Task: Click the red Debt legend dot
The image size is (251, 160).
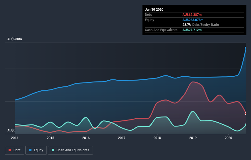Action: [10, 150]
